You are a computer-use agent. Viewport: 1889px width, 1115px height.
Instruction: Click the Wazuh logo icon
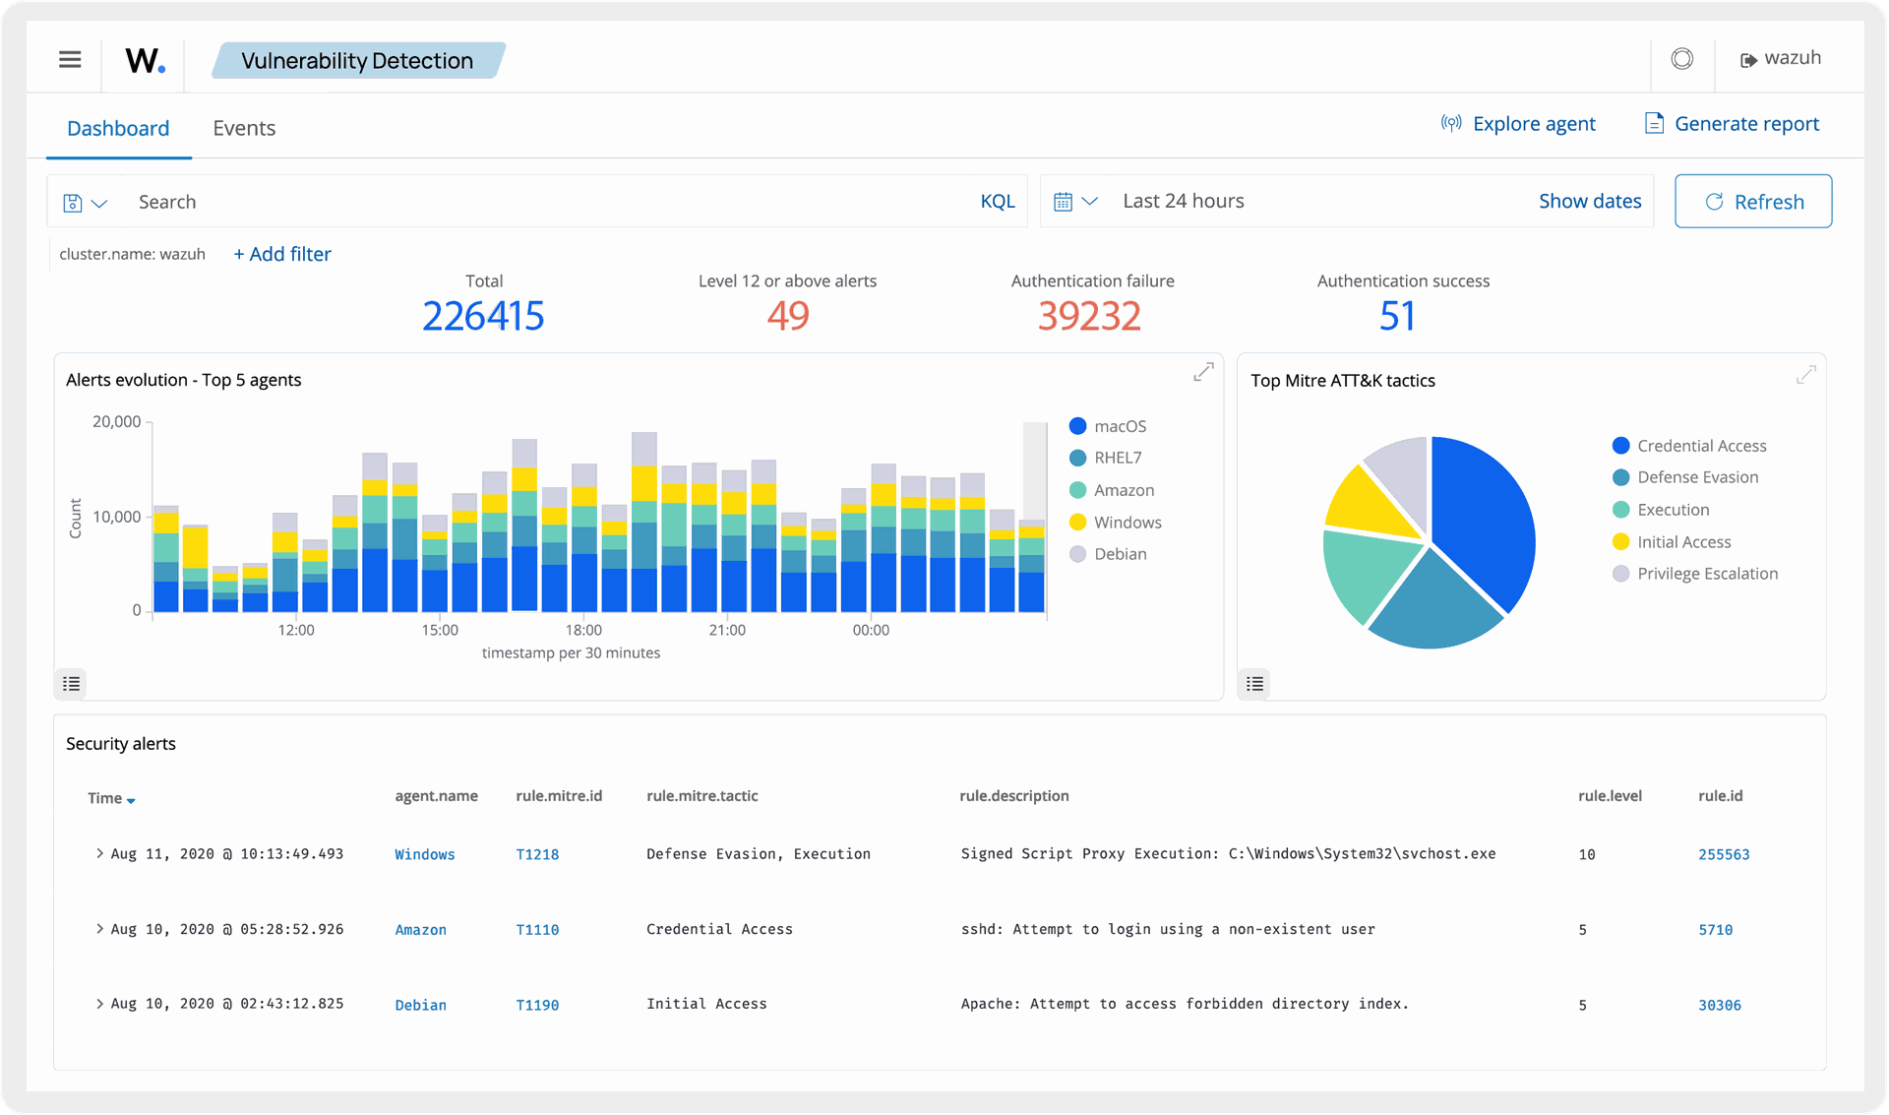click(145, 60)
